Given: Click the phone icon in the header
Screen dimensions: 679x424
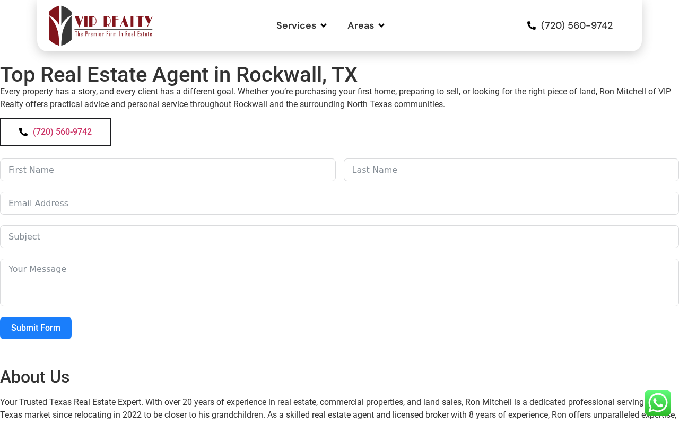Looking at the screenshot, I should (532, 25).
